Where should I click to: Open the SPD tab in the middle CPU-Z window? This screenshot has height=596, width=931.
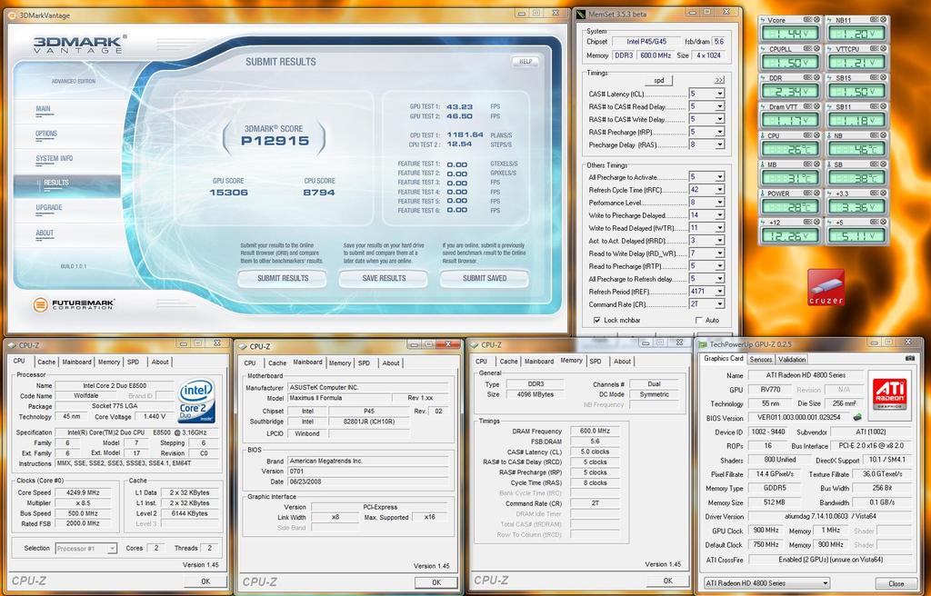pyautogui.click(x=364, y=363)
